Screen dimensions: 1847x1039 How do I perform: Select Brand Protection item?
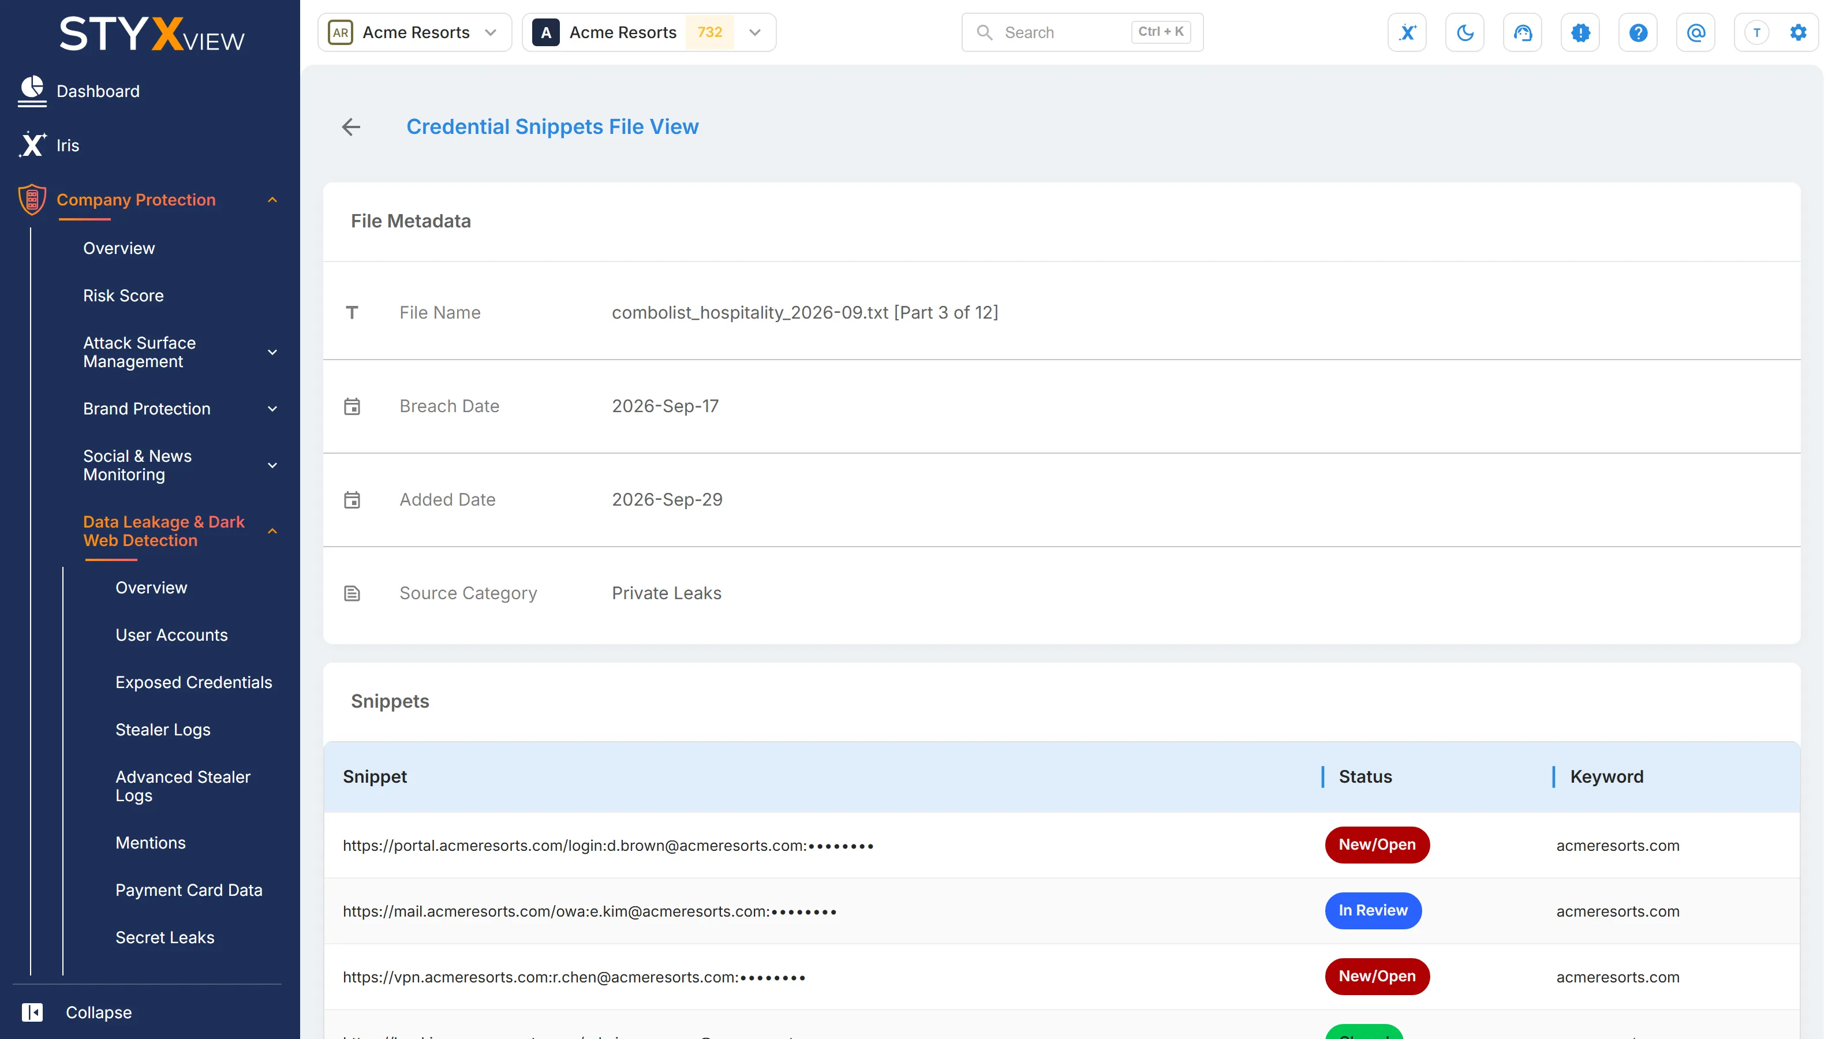[147, 409]
